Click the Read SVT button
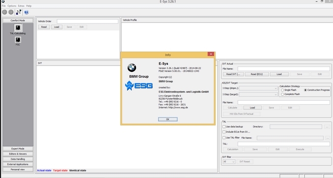Screen dimensions: 333x178 point(233,74)
